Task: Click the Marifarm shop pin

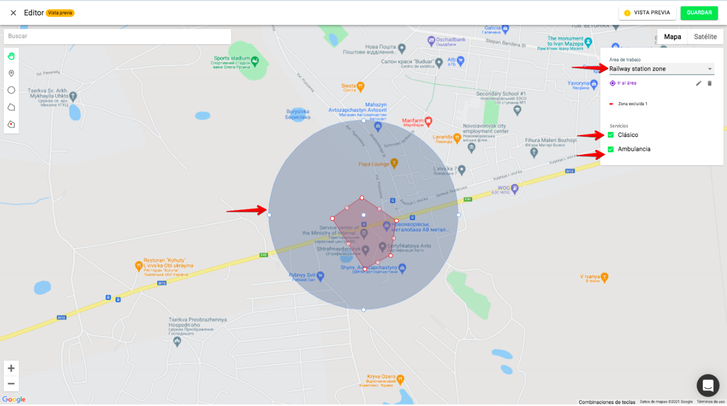Action: tap(428, 120)
